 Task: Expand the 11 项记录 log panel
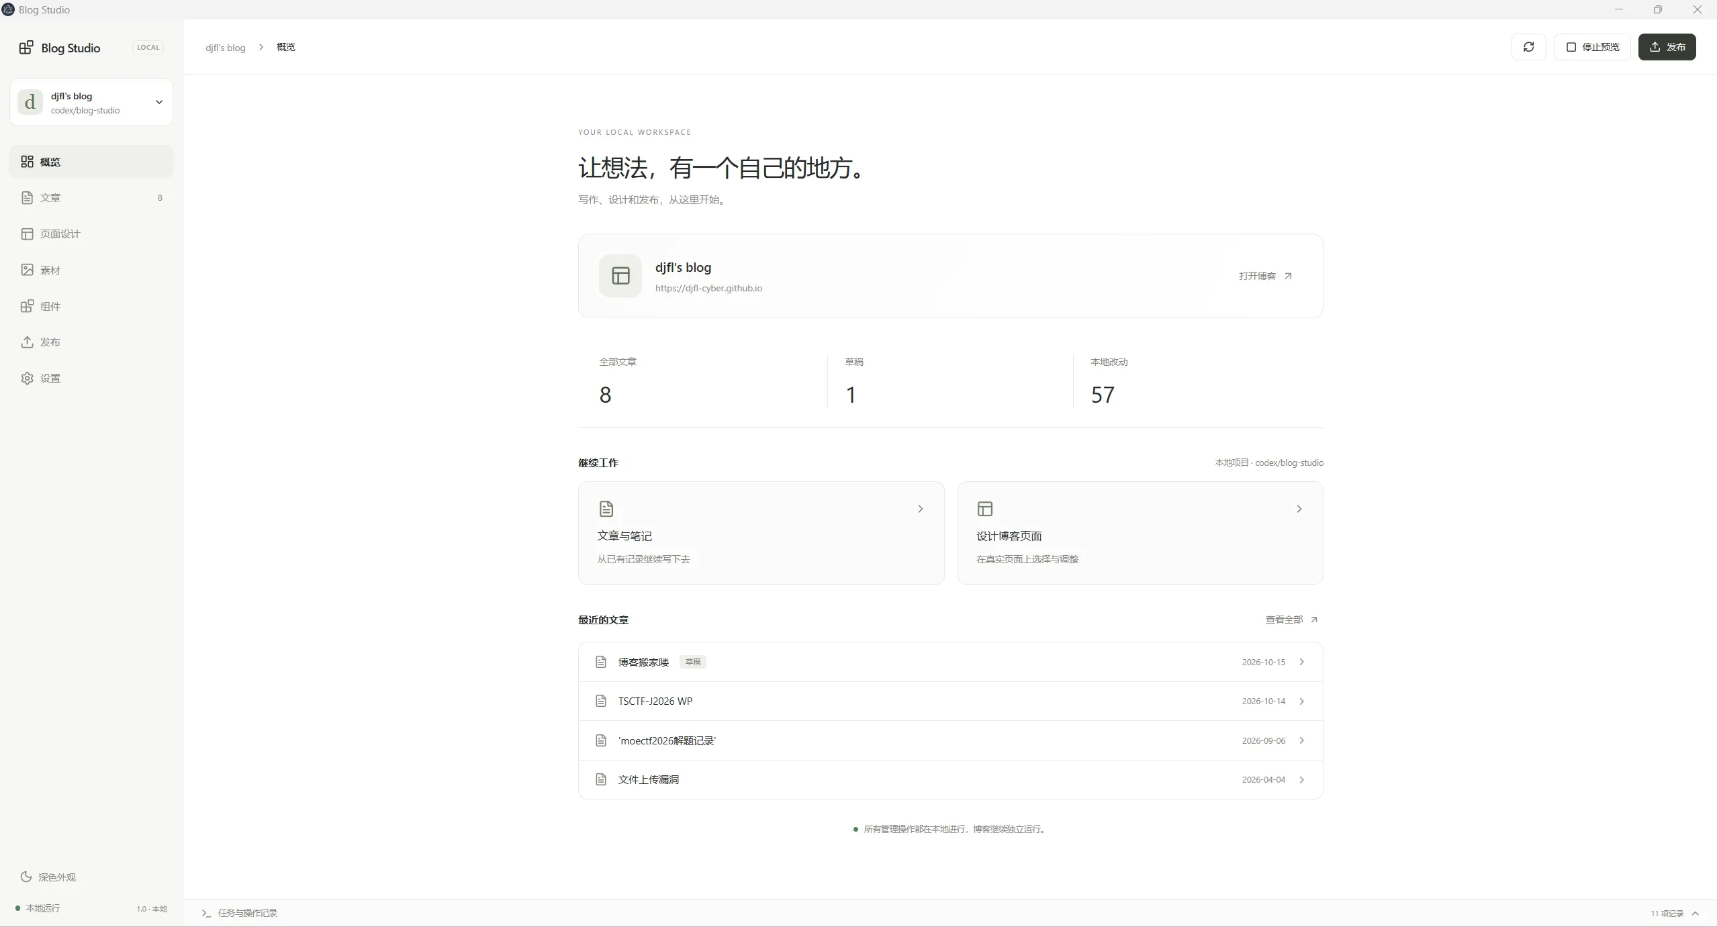click(1675, 913)
